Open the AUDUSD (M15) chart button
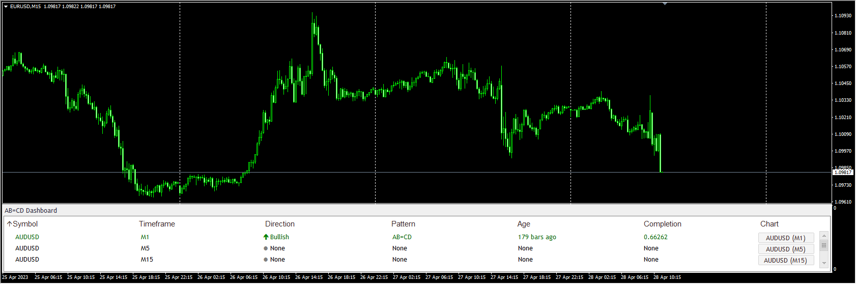This screenshot has height=284, width=856. pyautogui.click(x=786, y=260)
